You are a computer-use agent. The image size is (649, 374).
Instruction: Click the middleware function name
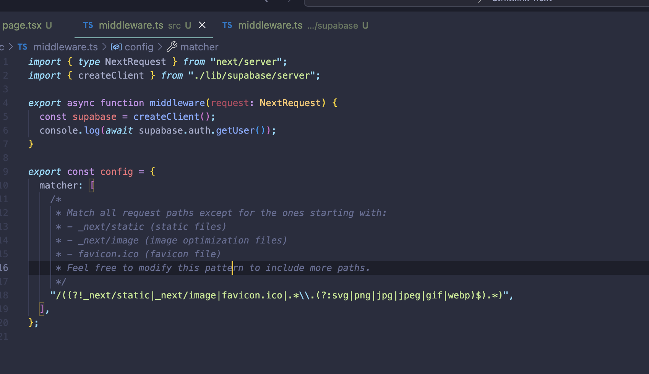point(177,103)
